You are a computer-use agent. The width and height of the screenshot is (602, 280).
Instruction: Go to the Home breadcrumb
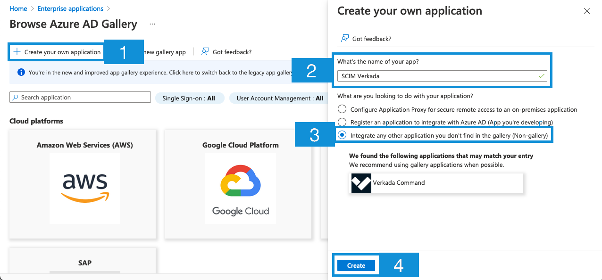point(18,8)
